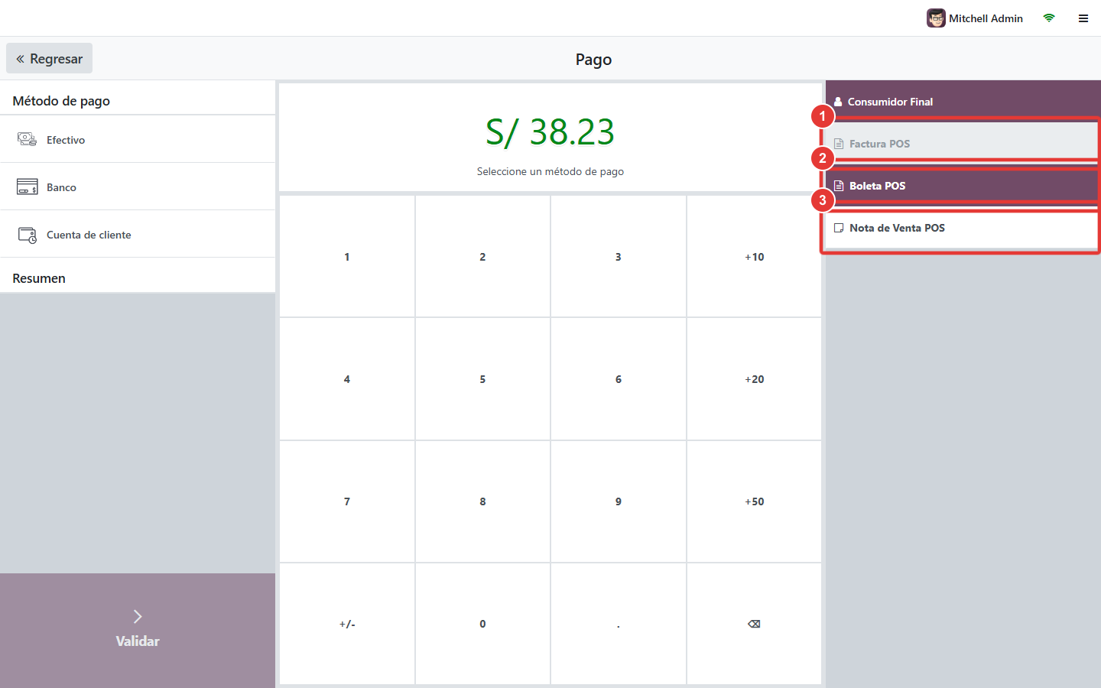Tap number 5 on the numpad
This screenshot has height=688, width=1101.
point(482,379)
